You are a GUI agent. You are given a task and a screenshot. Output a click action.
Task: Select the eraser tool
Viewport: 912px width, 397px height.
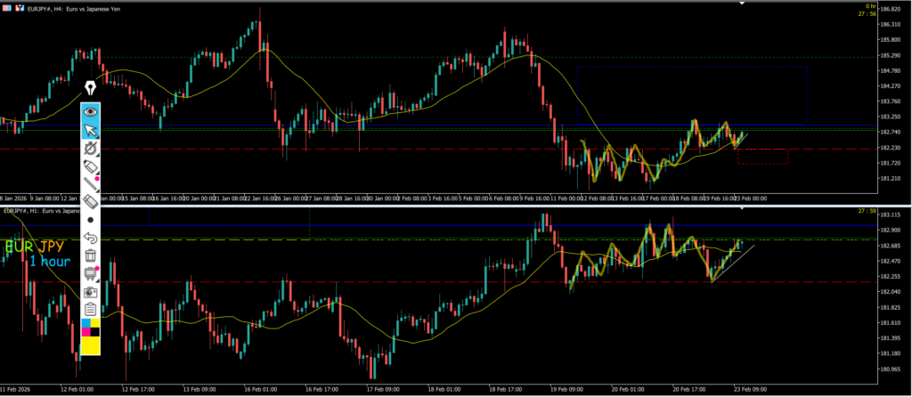[x=90, y=202]
